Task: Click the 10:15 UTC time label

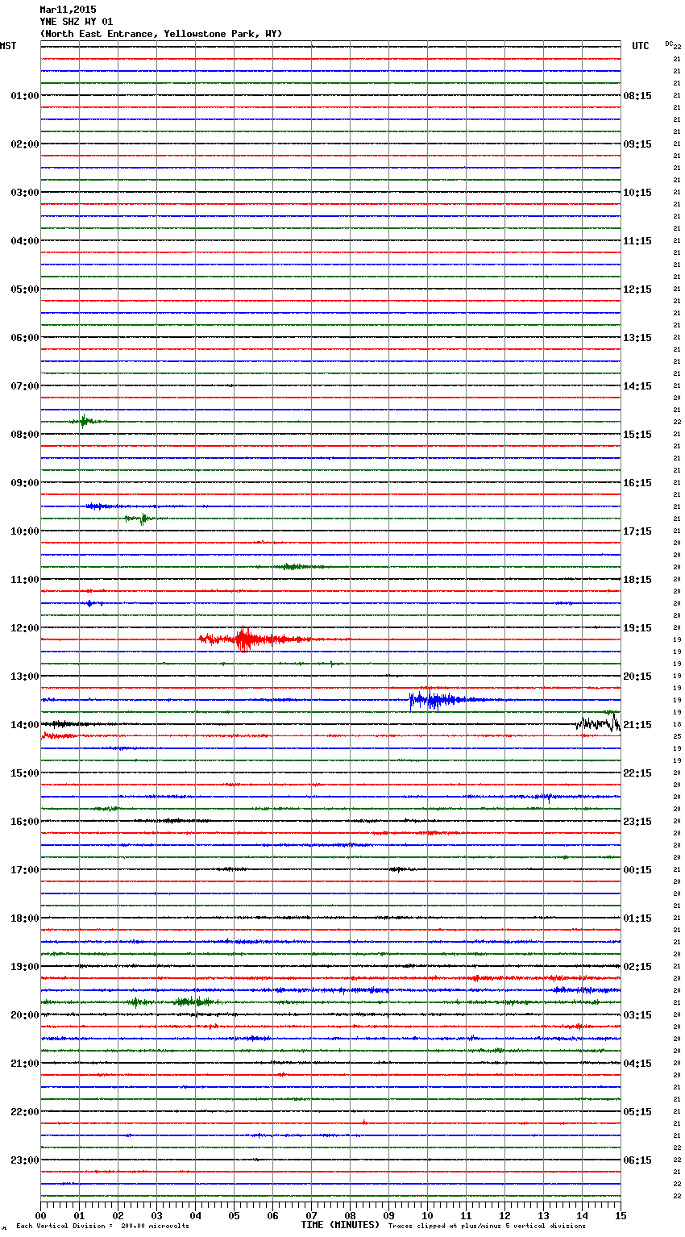Action: [x=637, y=193]
